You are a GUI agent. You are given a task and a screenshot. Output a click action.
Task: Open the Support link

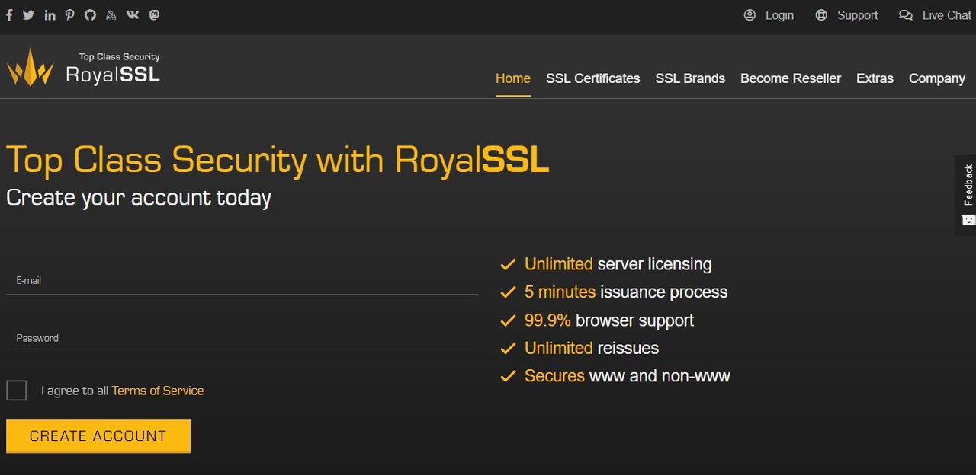[x=857, y=15]
